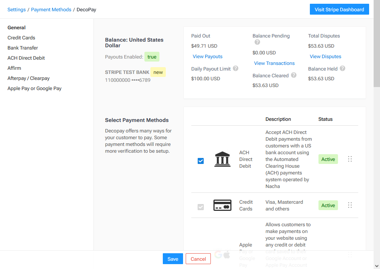This screenshot has height=269, width=380.
Task: Save the payment method settings
Action: click(x=173, y=259)
